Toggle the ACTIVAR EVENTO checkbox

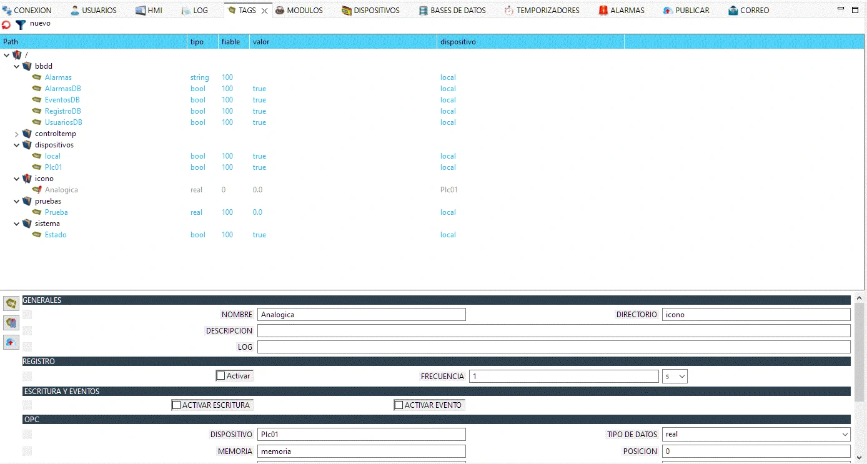point(399,405)
